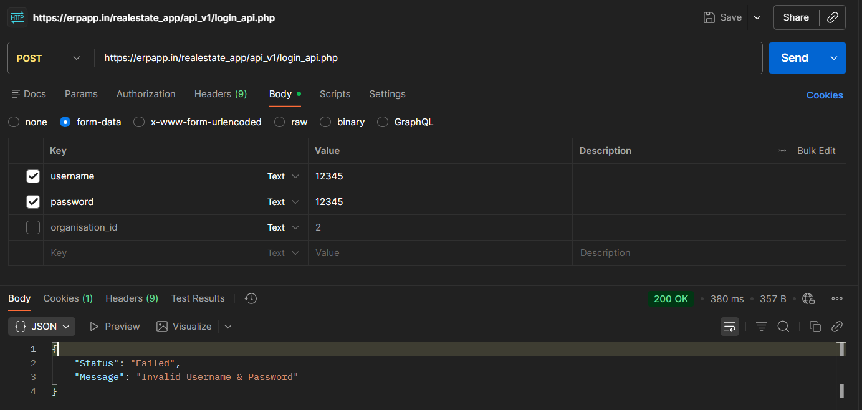
Task: Open the Cookies link
Action: click(824, 95)
